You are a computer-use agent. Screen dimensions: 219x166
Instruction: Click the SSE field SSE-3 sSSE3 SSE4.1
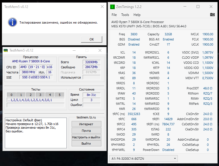click(x=36, y=77)
